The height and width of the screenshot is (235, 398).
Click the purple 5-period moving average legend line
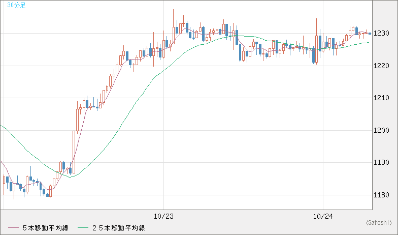[x=13, y=228]
